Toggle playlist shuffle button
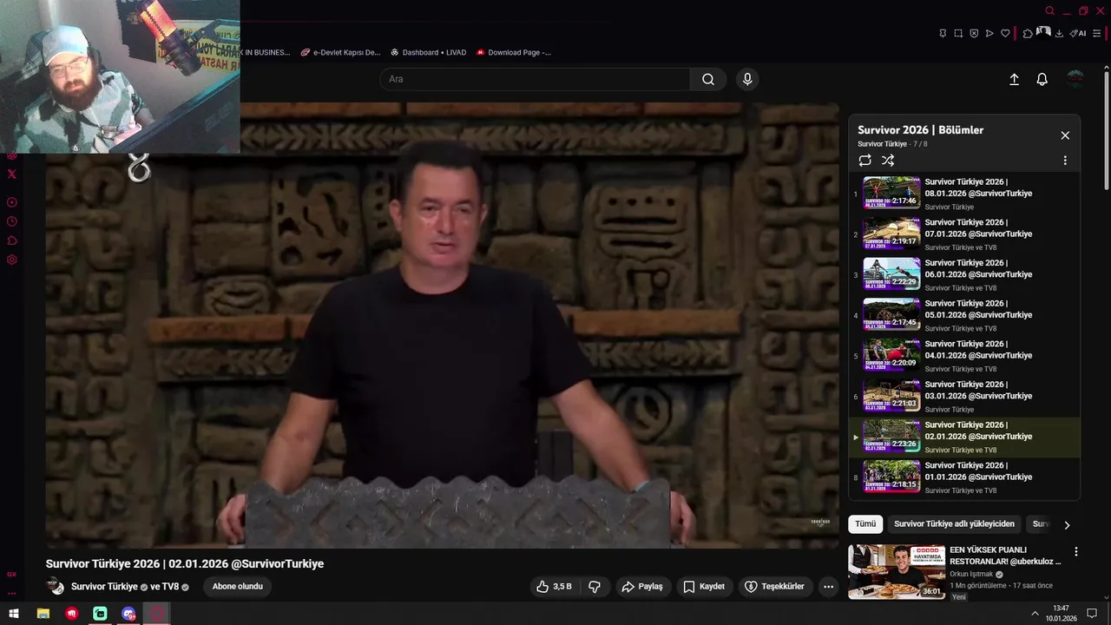1111x625 pixels. pos(888,161)
